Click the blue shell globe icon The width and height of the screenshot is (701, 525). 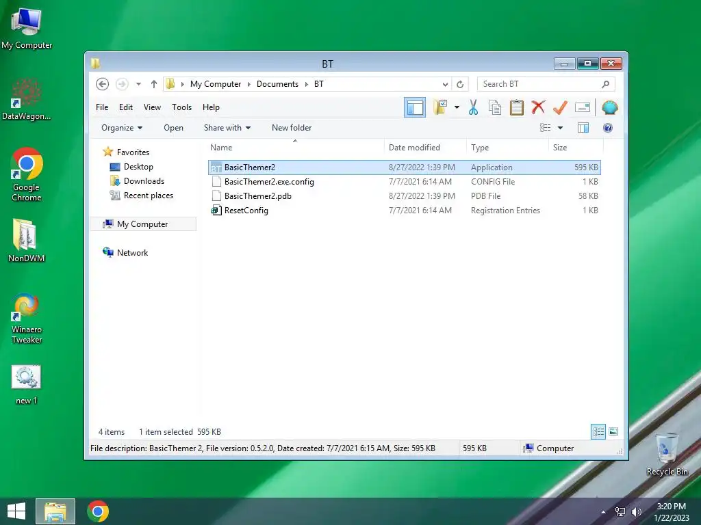pyautogui.click(x=610, y=107)
